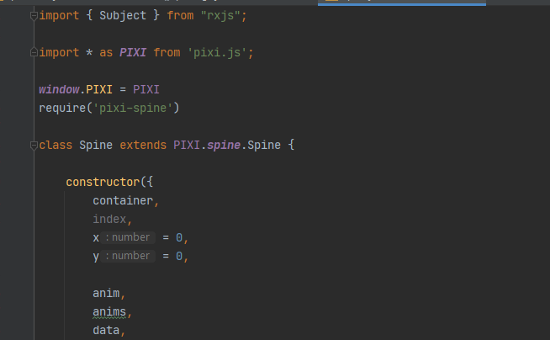This screenshot has height=340, width=550.
Task: Select the active editor tab with blue underline
Action: [402, 3]
